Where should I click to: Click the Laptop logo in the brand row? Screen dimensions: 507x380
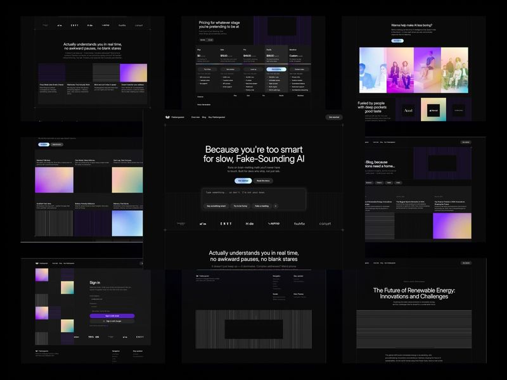(x=273, y=223)
